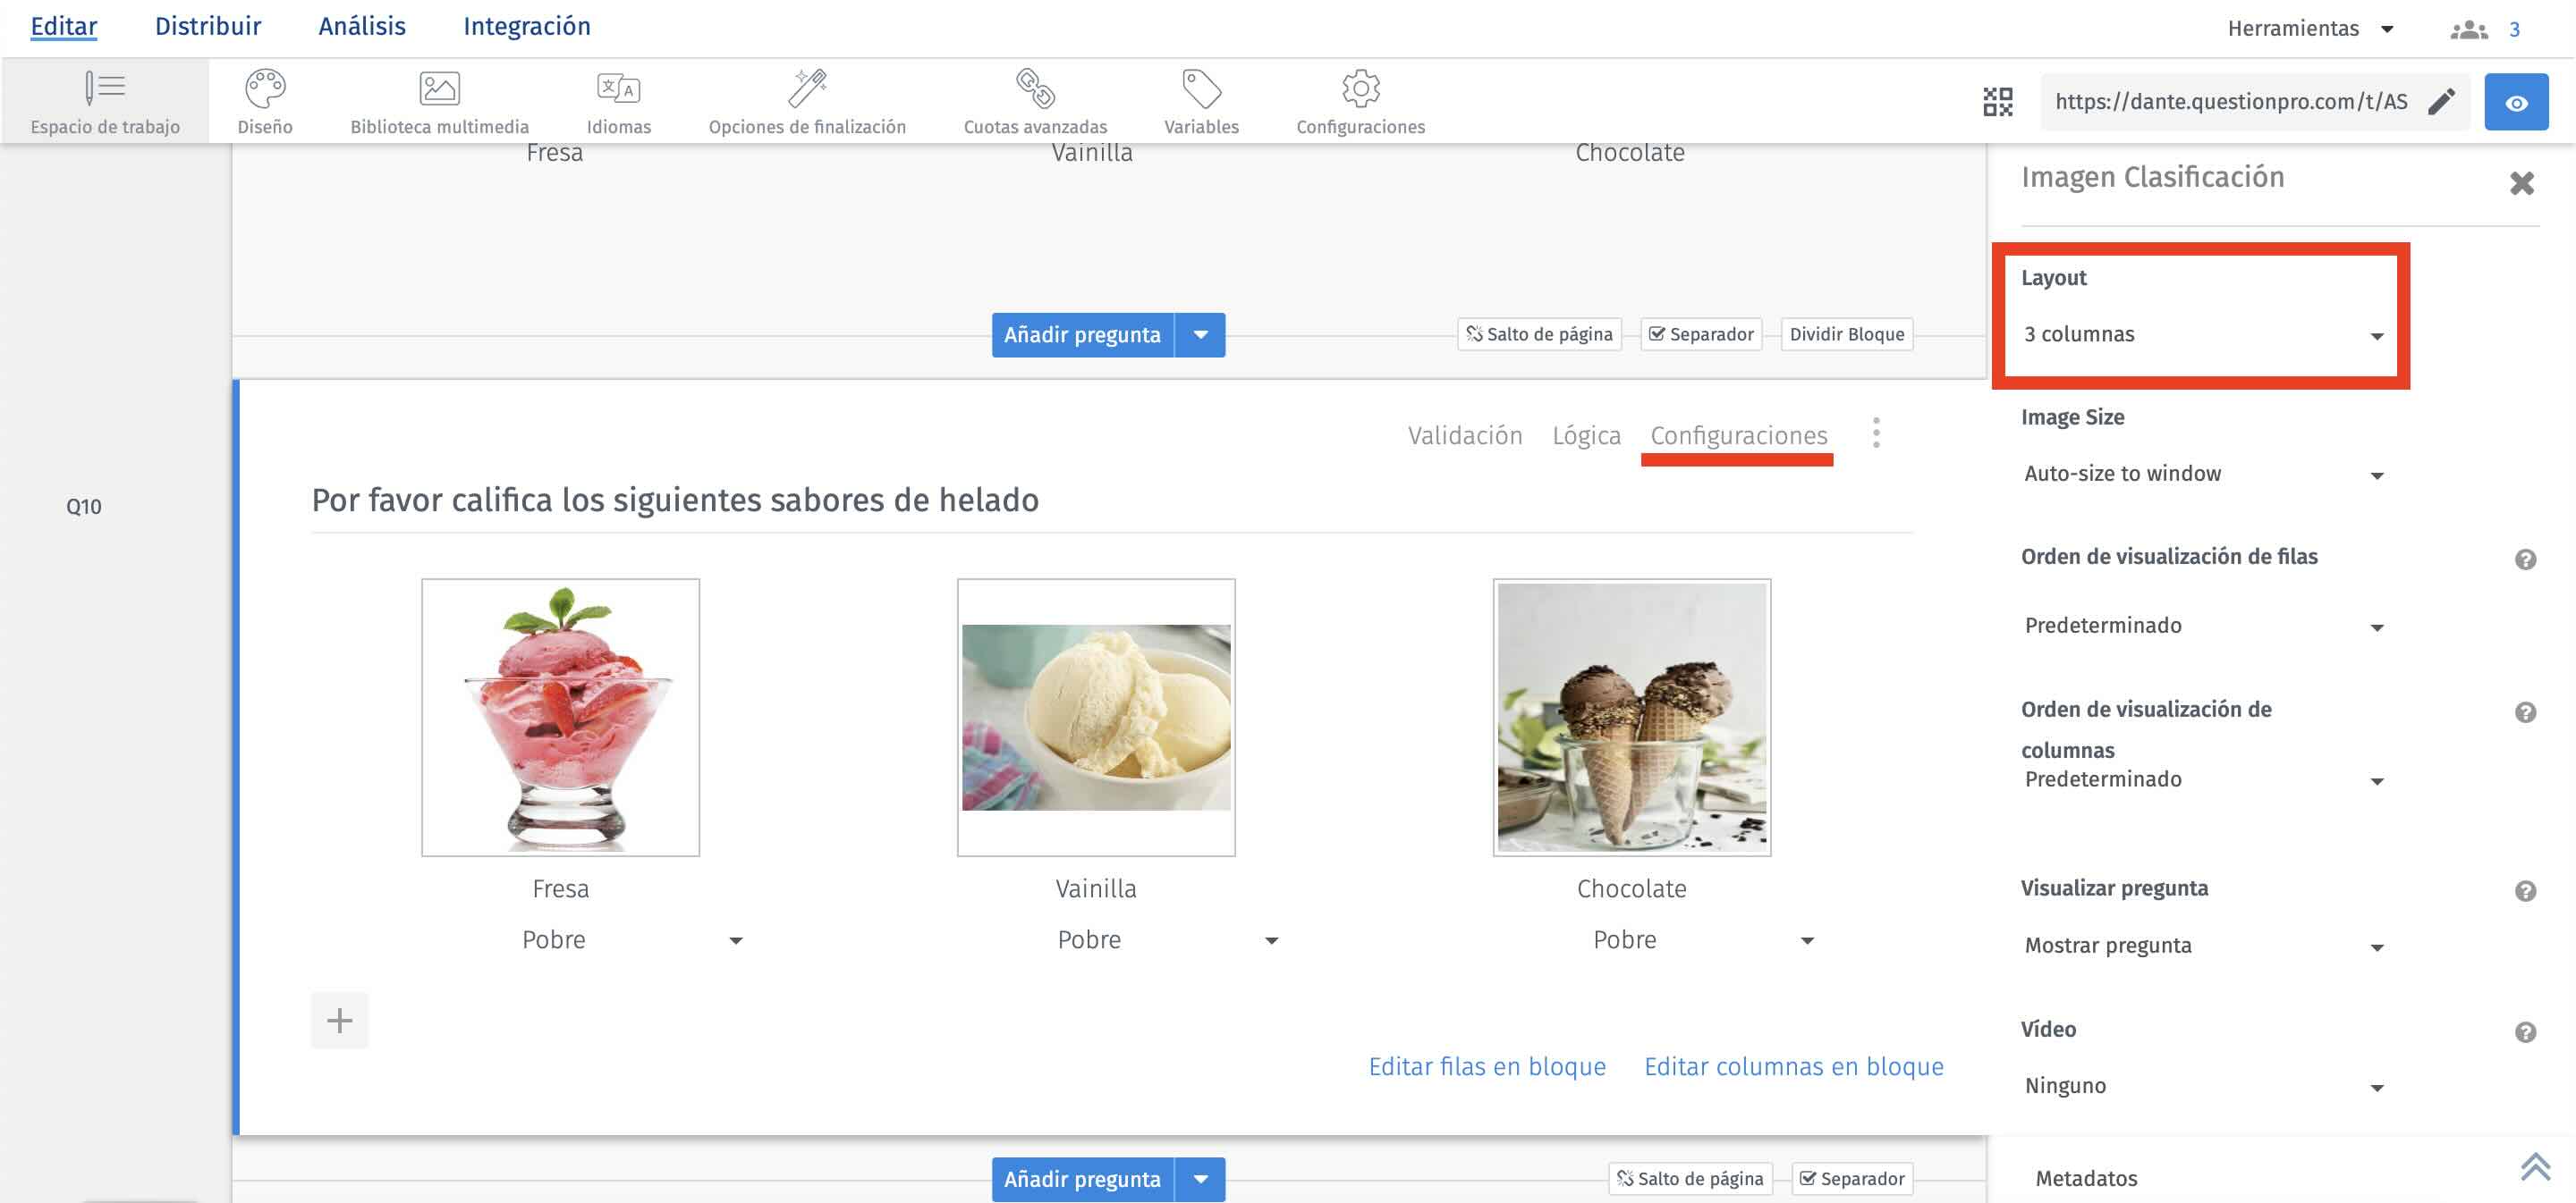Show the survey QR code

click(x=1996, y=101)
